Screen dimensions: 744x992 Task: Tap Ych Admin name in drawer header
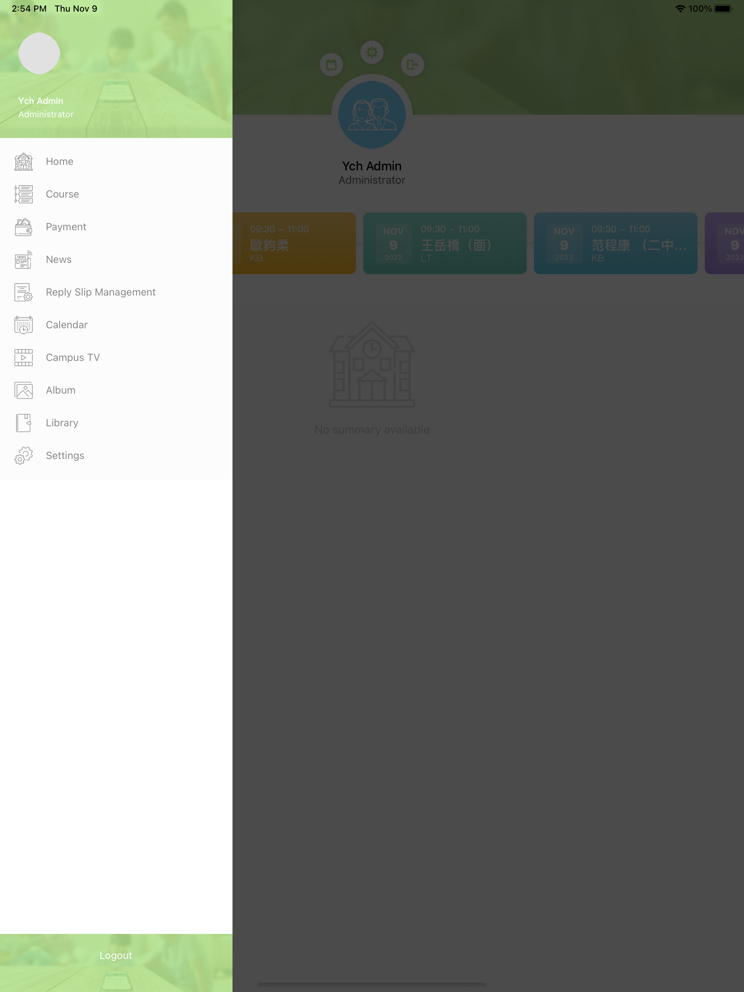(x=41, y=101)
